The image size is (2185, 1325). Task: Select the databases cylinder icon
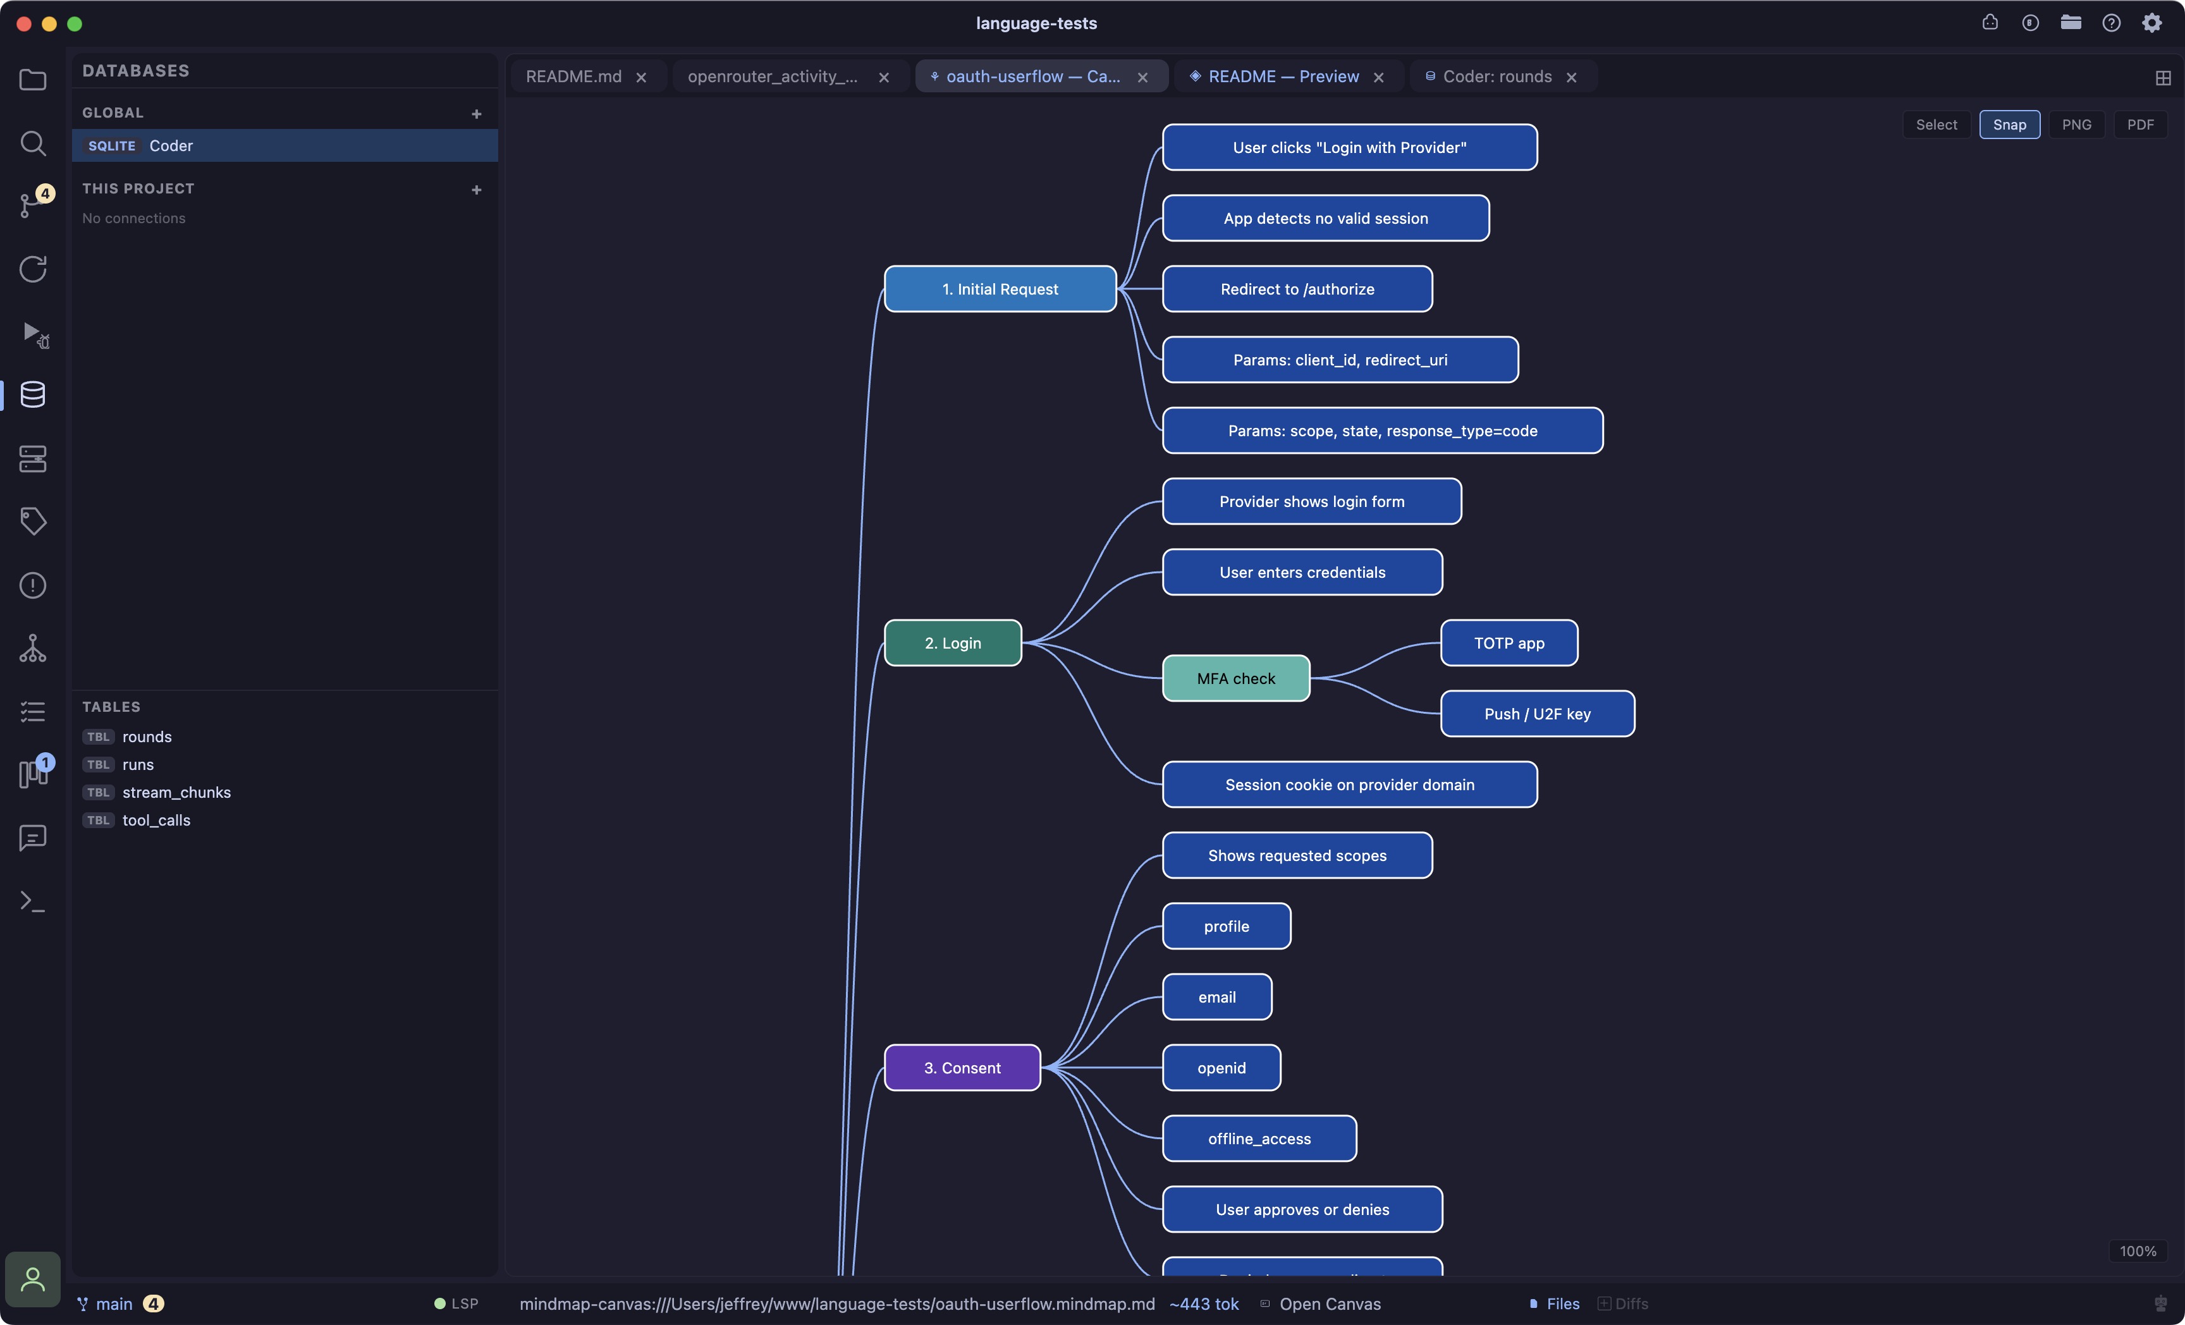pyautogui.click(x=33, y=394)
